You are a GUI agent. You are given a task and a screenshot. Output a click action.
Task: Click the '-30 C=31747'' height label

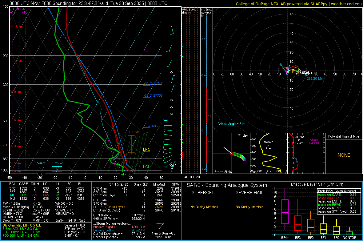[x=153, y=83]
